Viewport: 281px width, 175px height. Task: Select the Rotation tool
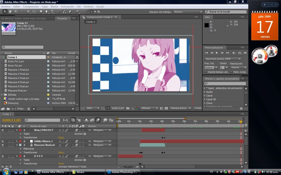click(23, 12)
